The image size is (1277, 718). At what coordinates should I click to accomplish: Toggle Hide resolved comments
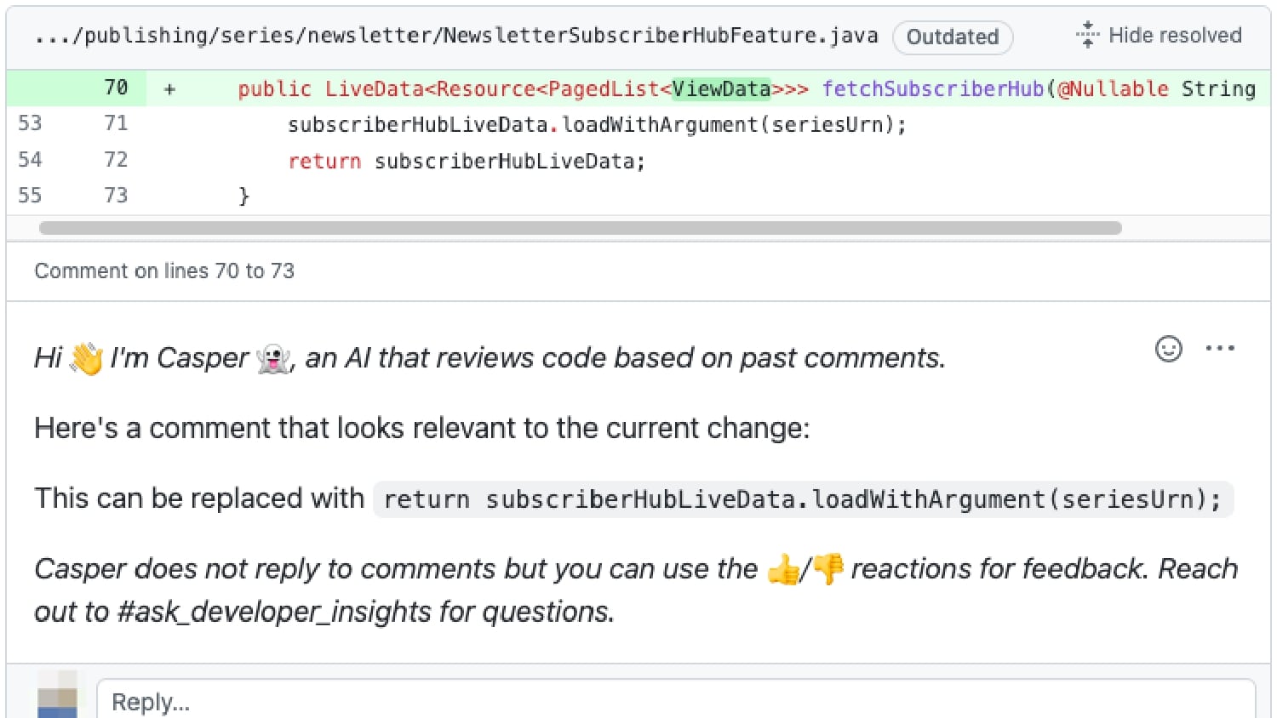point(1159,35)
